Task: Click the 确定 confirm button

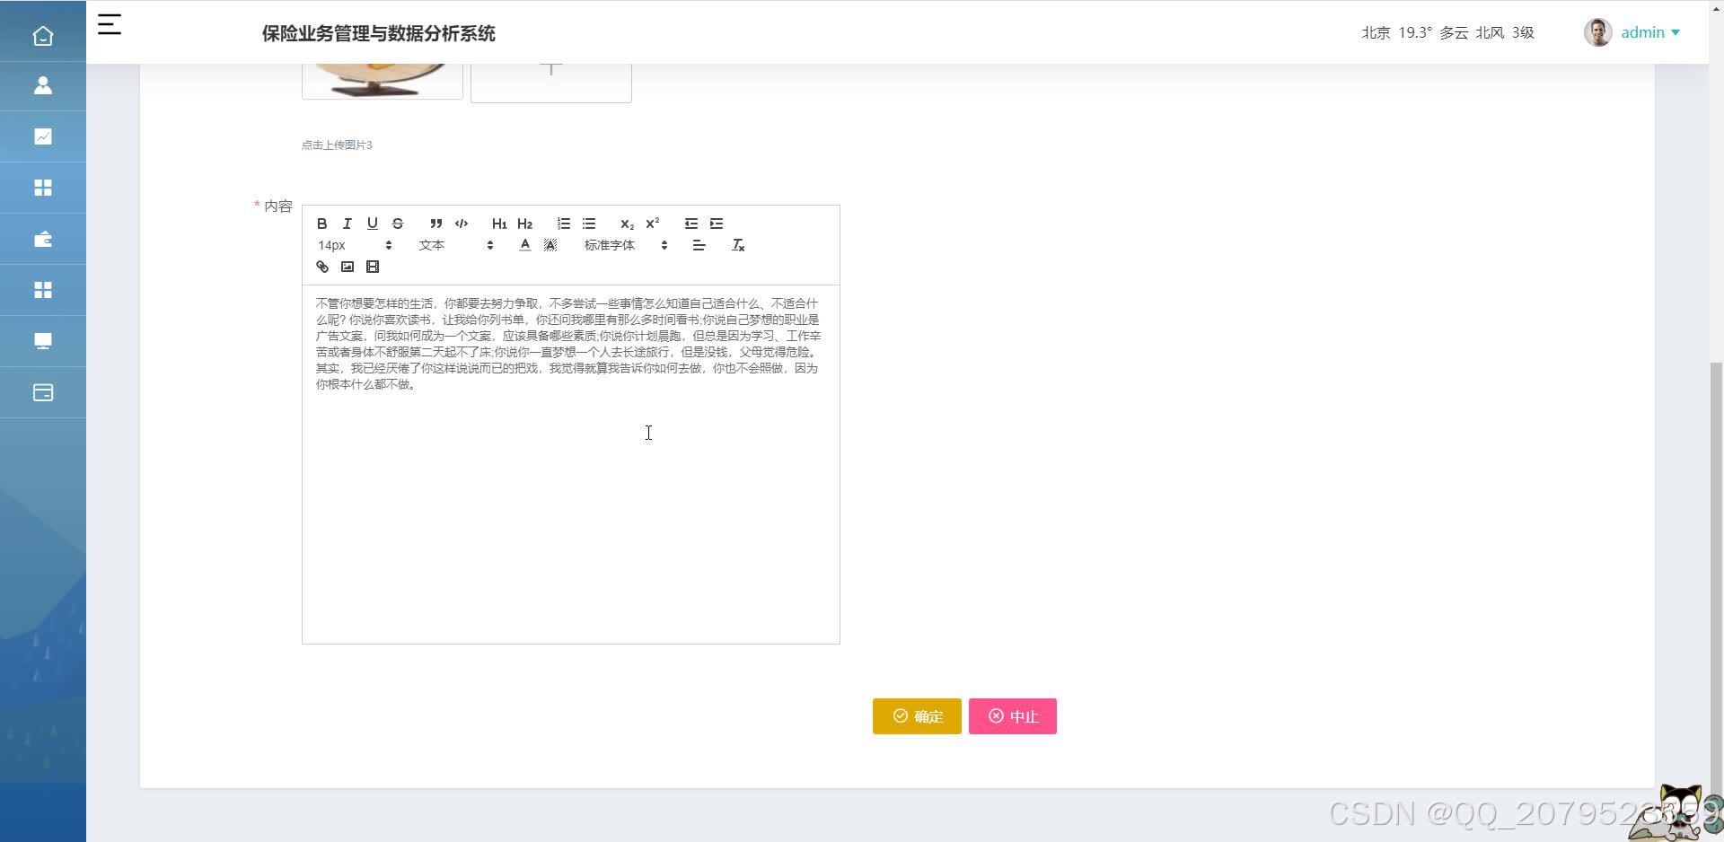Action: pyautogui.click(x=916, y=716)
